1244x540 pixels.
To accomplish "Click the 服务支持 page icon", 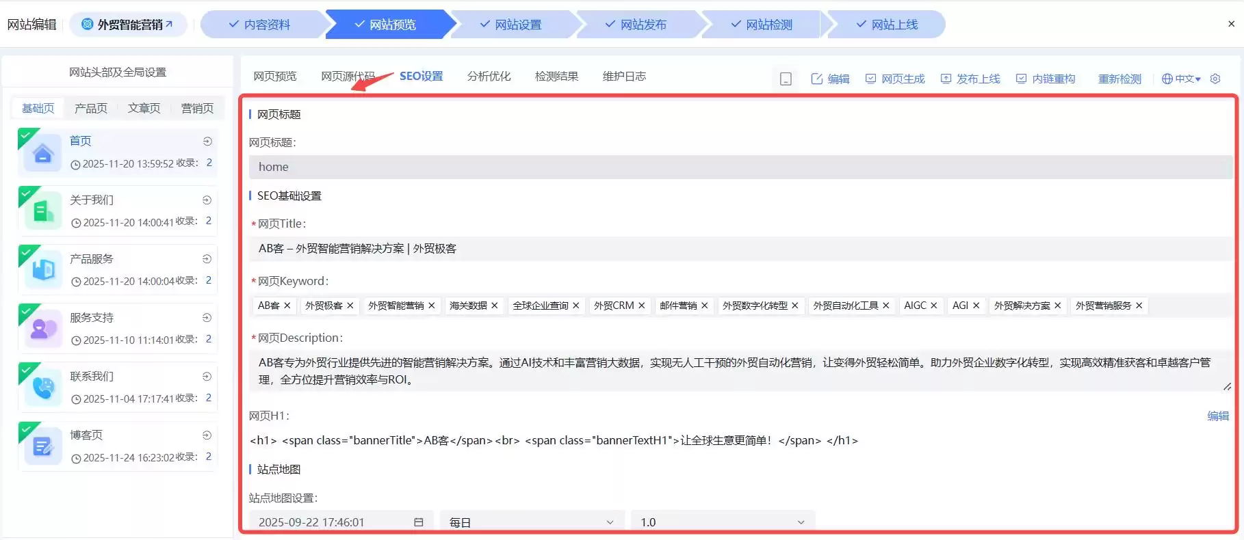I will coord(43,329).
